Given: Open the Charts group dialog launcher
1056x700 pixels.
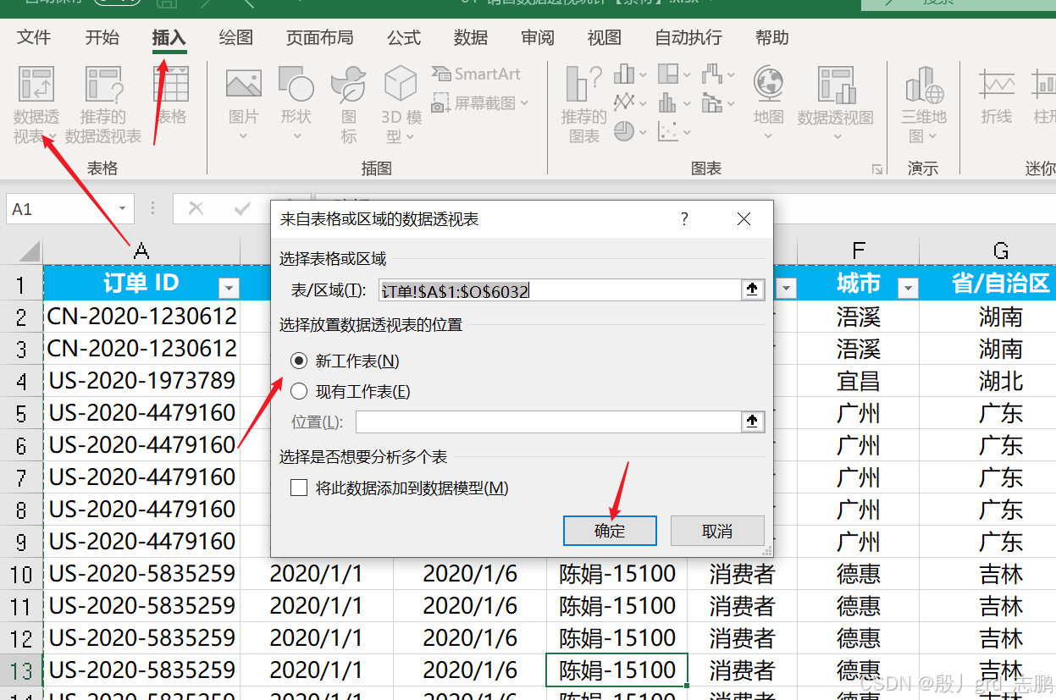Looking at the screenshot, I should pos(877,169).
